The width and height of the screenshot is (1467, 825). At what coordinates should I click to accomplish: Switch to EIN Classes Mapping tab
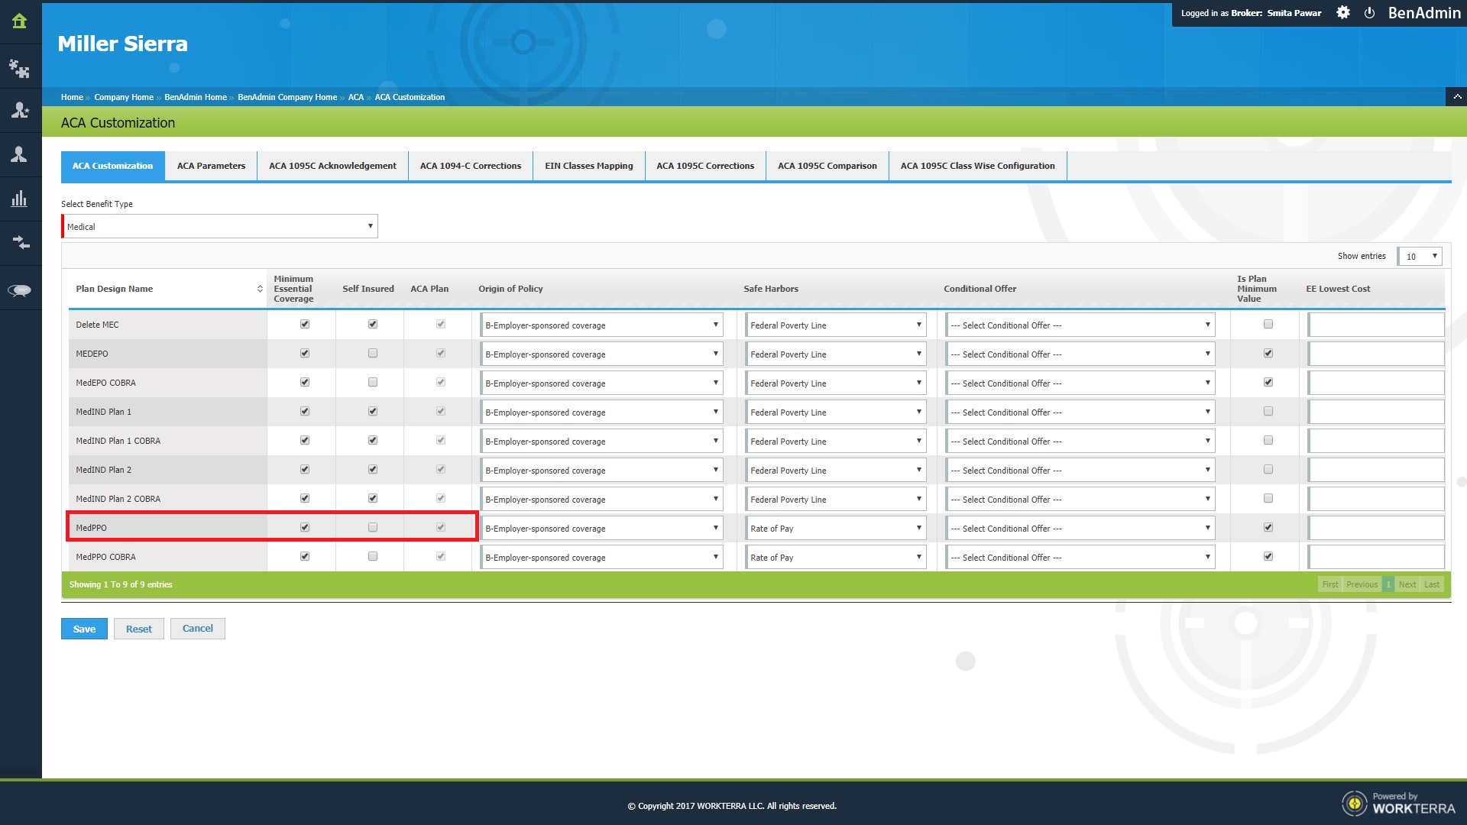click(588, 166)
